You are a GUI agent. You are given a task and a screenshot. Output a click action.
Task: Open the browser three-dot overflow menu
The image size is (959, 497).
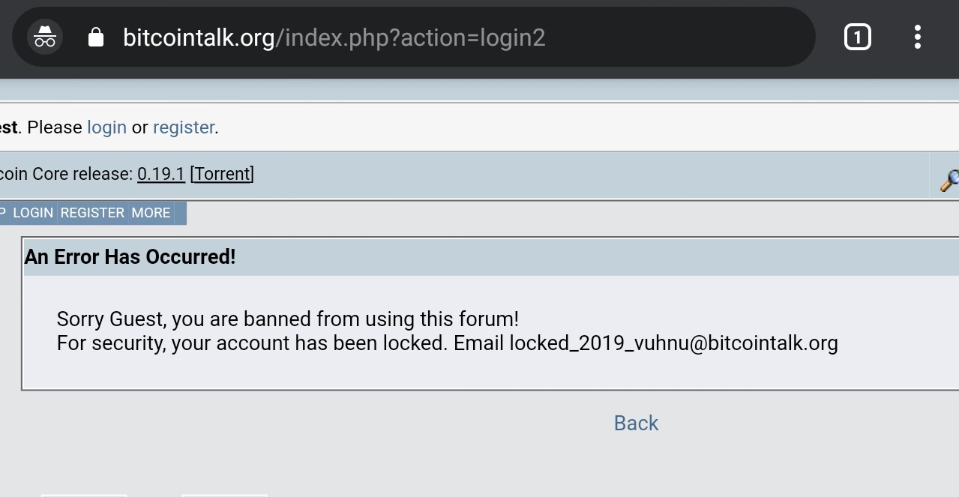[918, 37]
